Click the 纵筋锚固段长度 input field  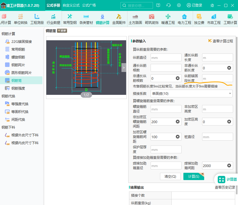coord(217,78)
